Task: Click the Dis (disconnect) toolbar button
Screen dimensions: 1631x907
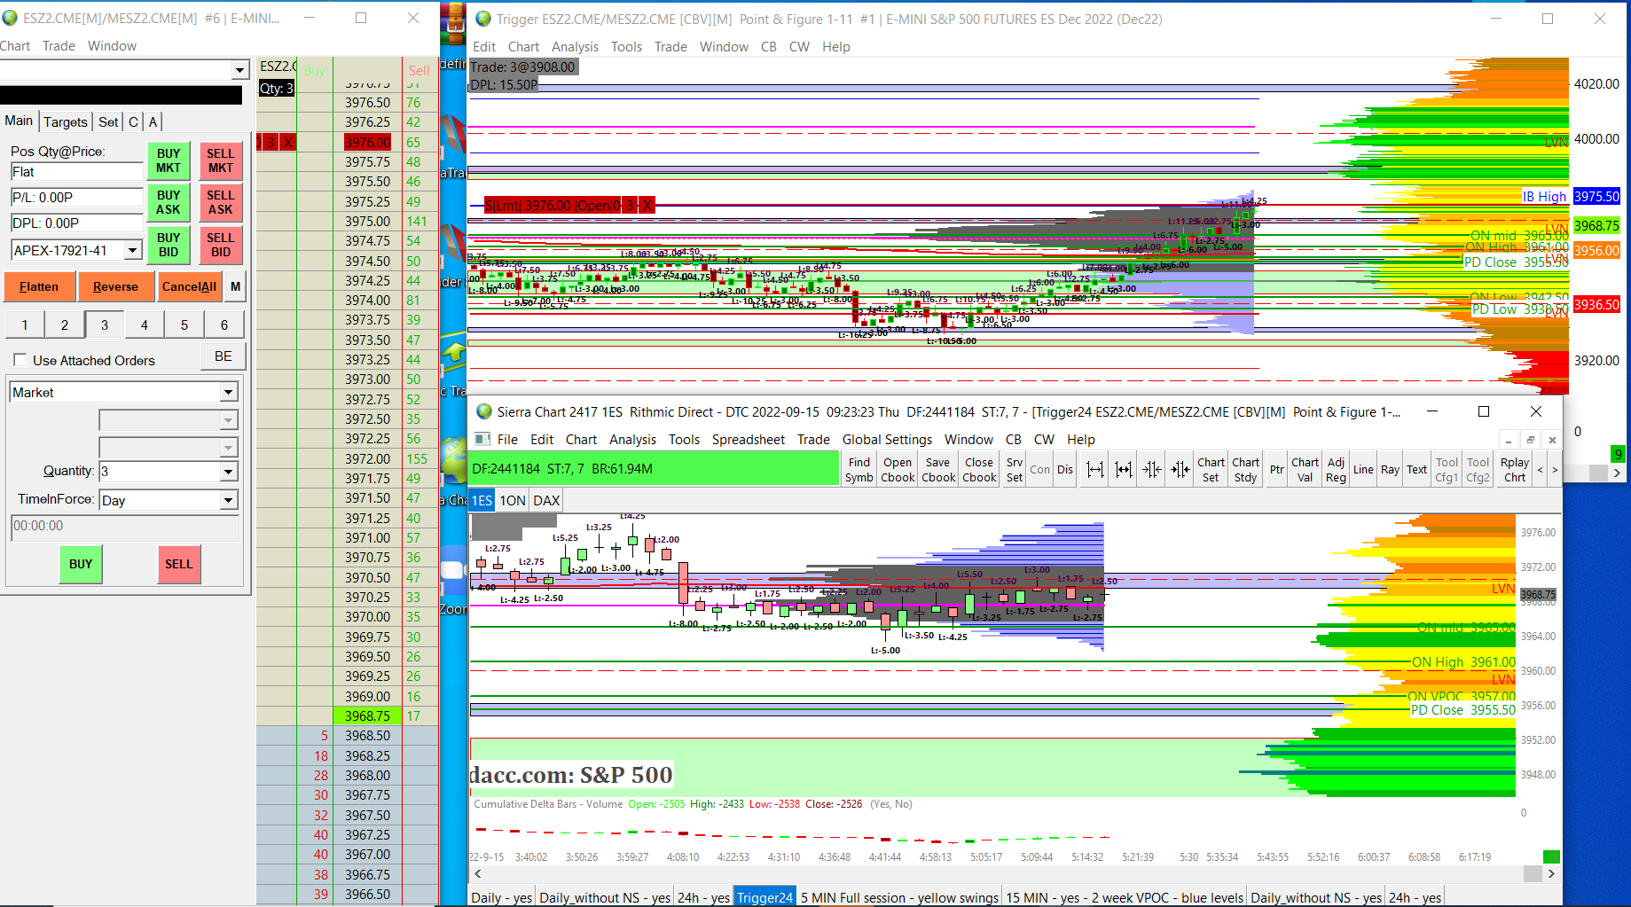Action: point(1065,470)
